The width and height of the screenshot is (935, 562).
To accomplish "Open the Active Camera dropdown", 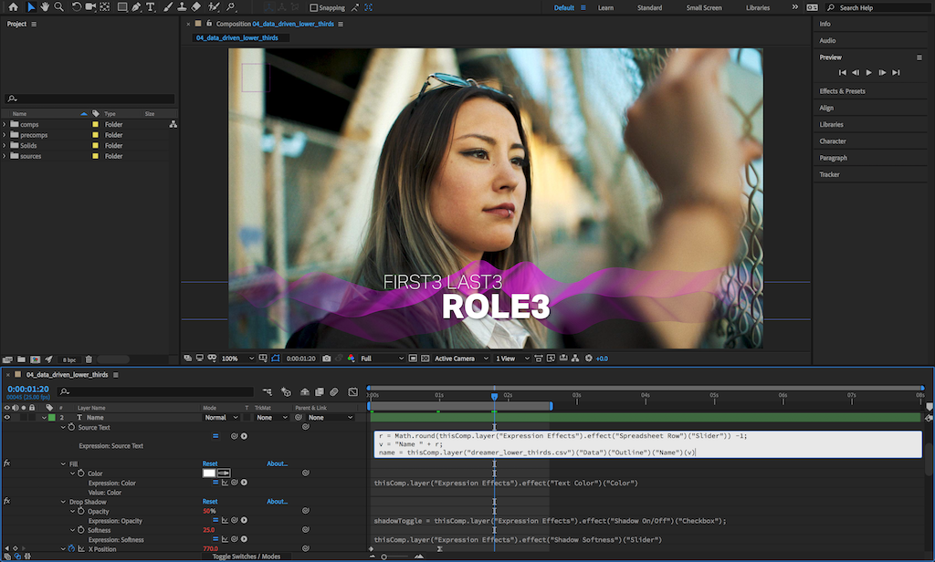I will click(461, 359).
